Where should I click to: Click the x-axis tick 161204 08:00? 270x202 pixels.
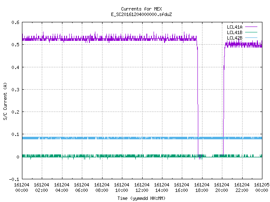(102, 188)
